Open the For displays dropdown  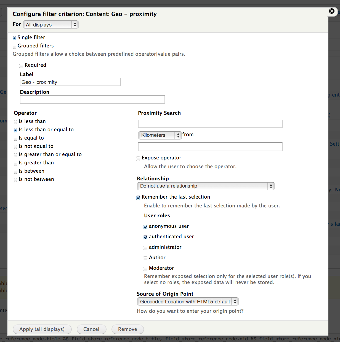[51, 25]
